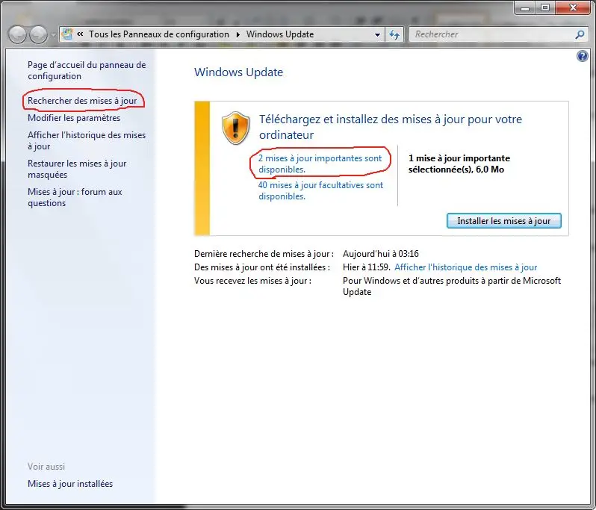Open help with blue question mark icon
This screenshot has width=596, height=510.
pos(582,56)
